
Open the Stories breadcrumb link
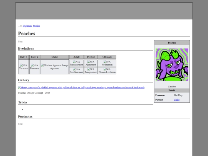[x=36, y=26]
